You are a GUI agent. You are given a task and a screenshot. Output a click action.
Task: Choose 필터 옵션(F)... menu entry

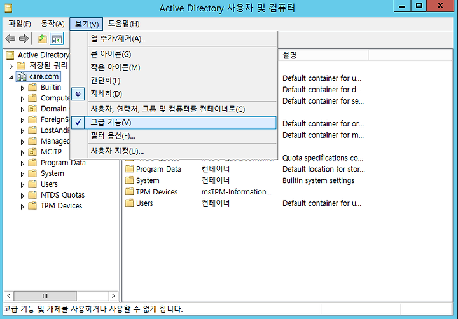(x=174, y=136)
